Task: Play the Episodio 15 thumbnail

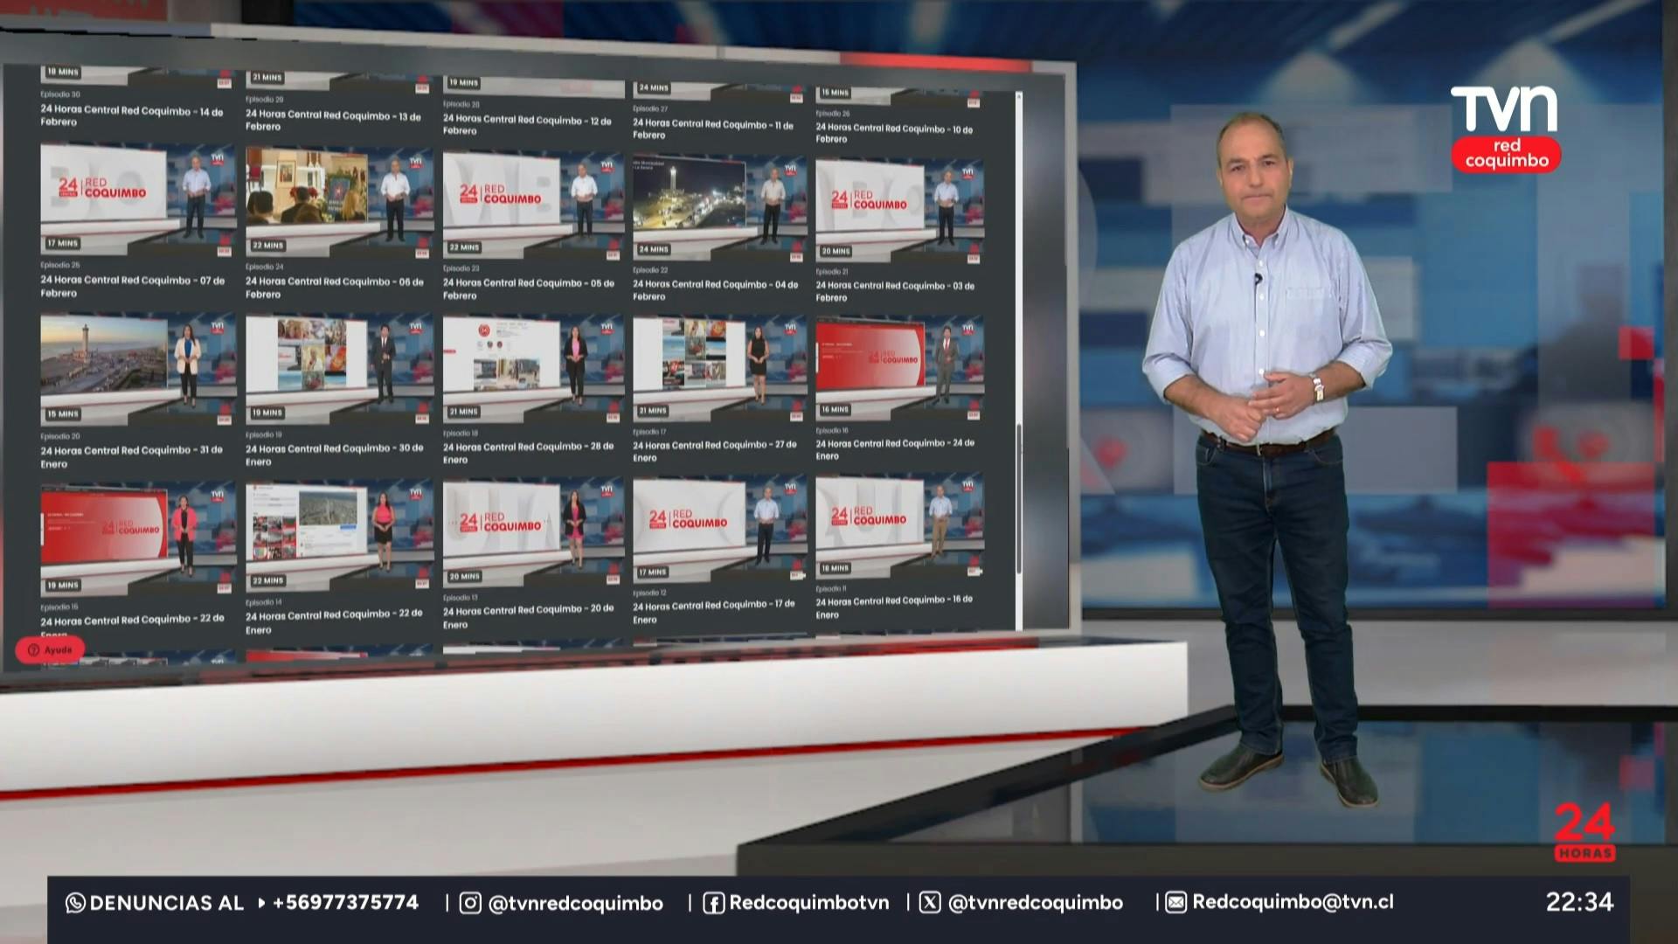Action: click(x=137, y=538)
